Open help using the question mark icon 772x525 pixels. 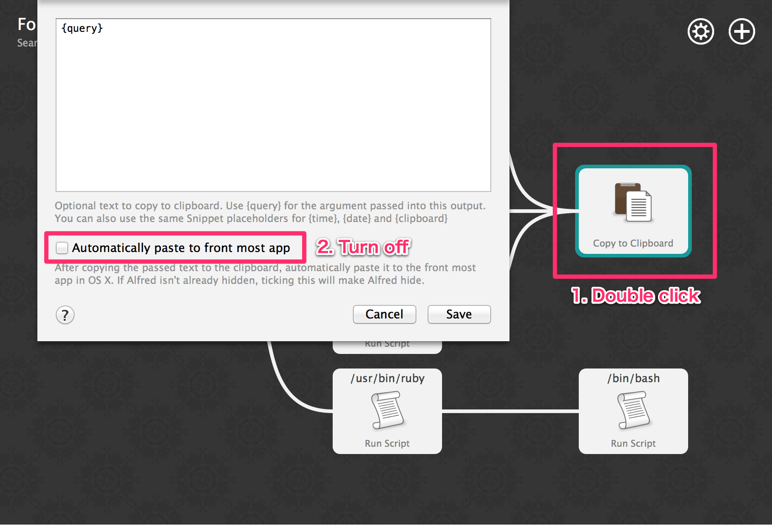click(x=65, y=315)
